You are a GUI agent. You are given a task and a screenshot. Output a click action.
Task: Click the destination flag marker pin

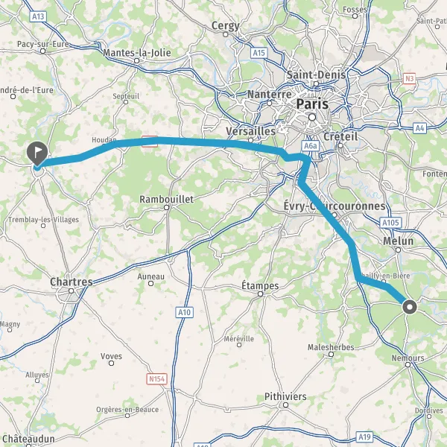pos(37,153)
